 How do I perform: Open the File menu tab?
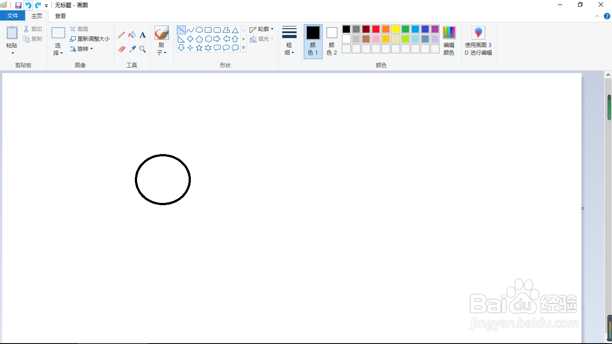pyautogui.click(x=13, y=16)
